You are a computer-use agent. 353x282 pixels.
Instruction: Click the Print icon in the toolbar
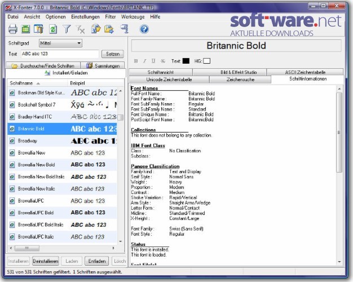click(13, 29)
